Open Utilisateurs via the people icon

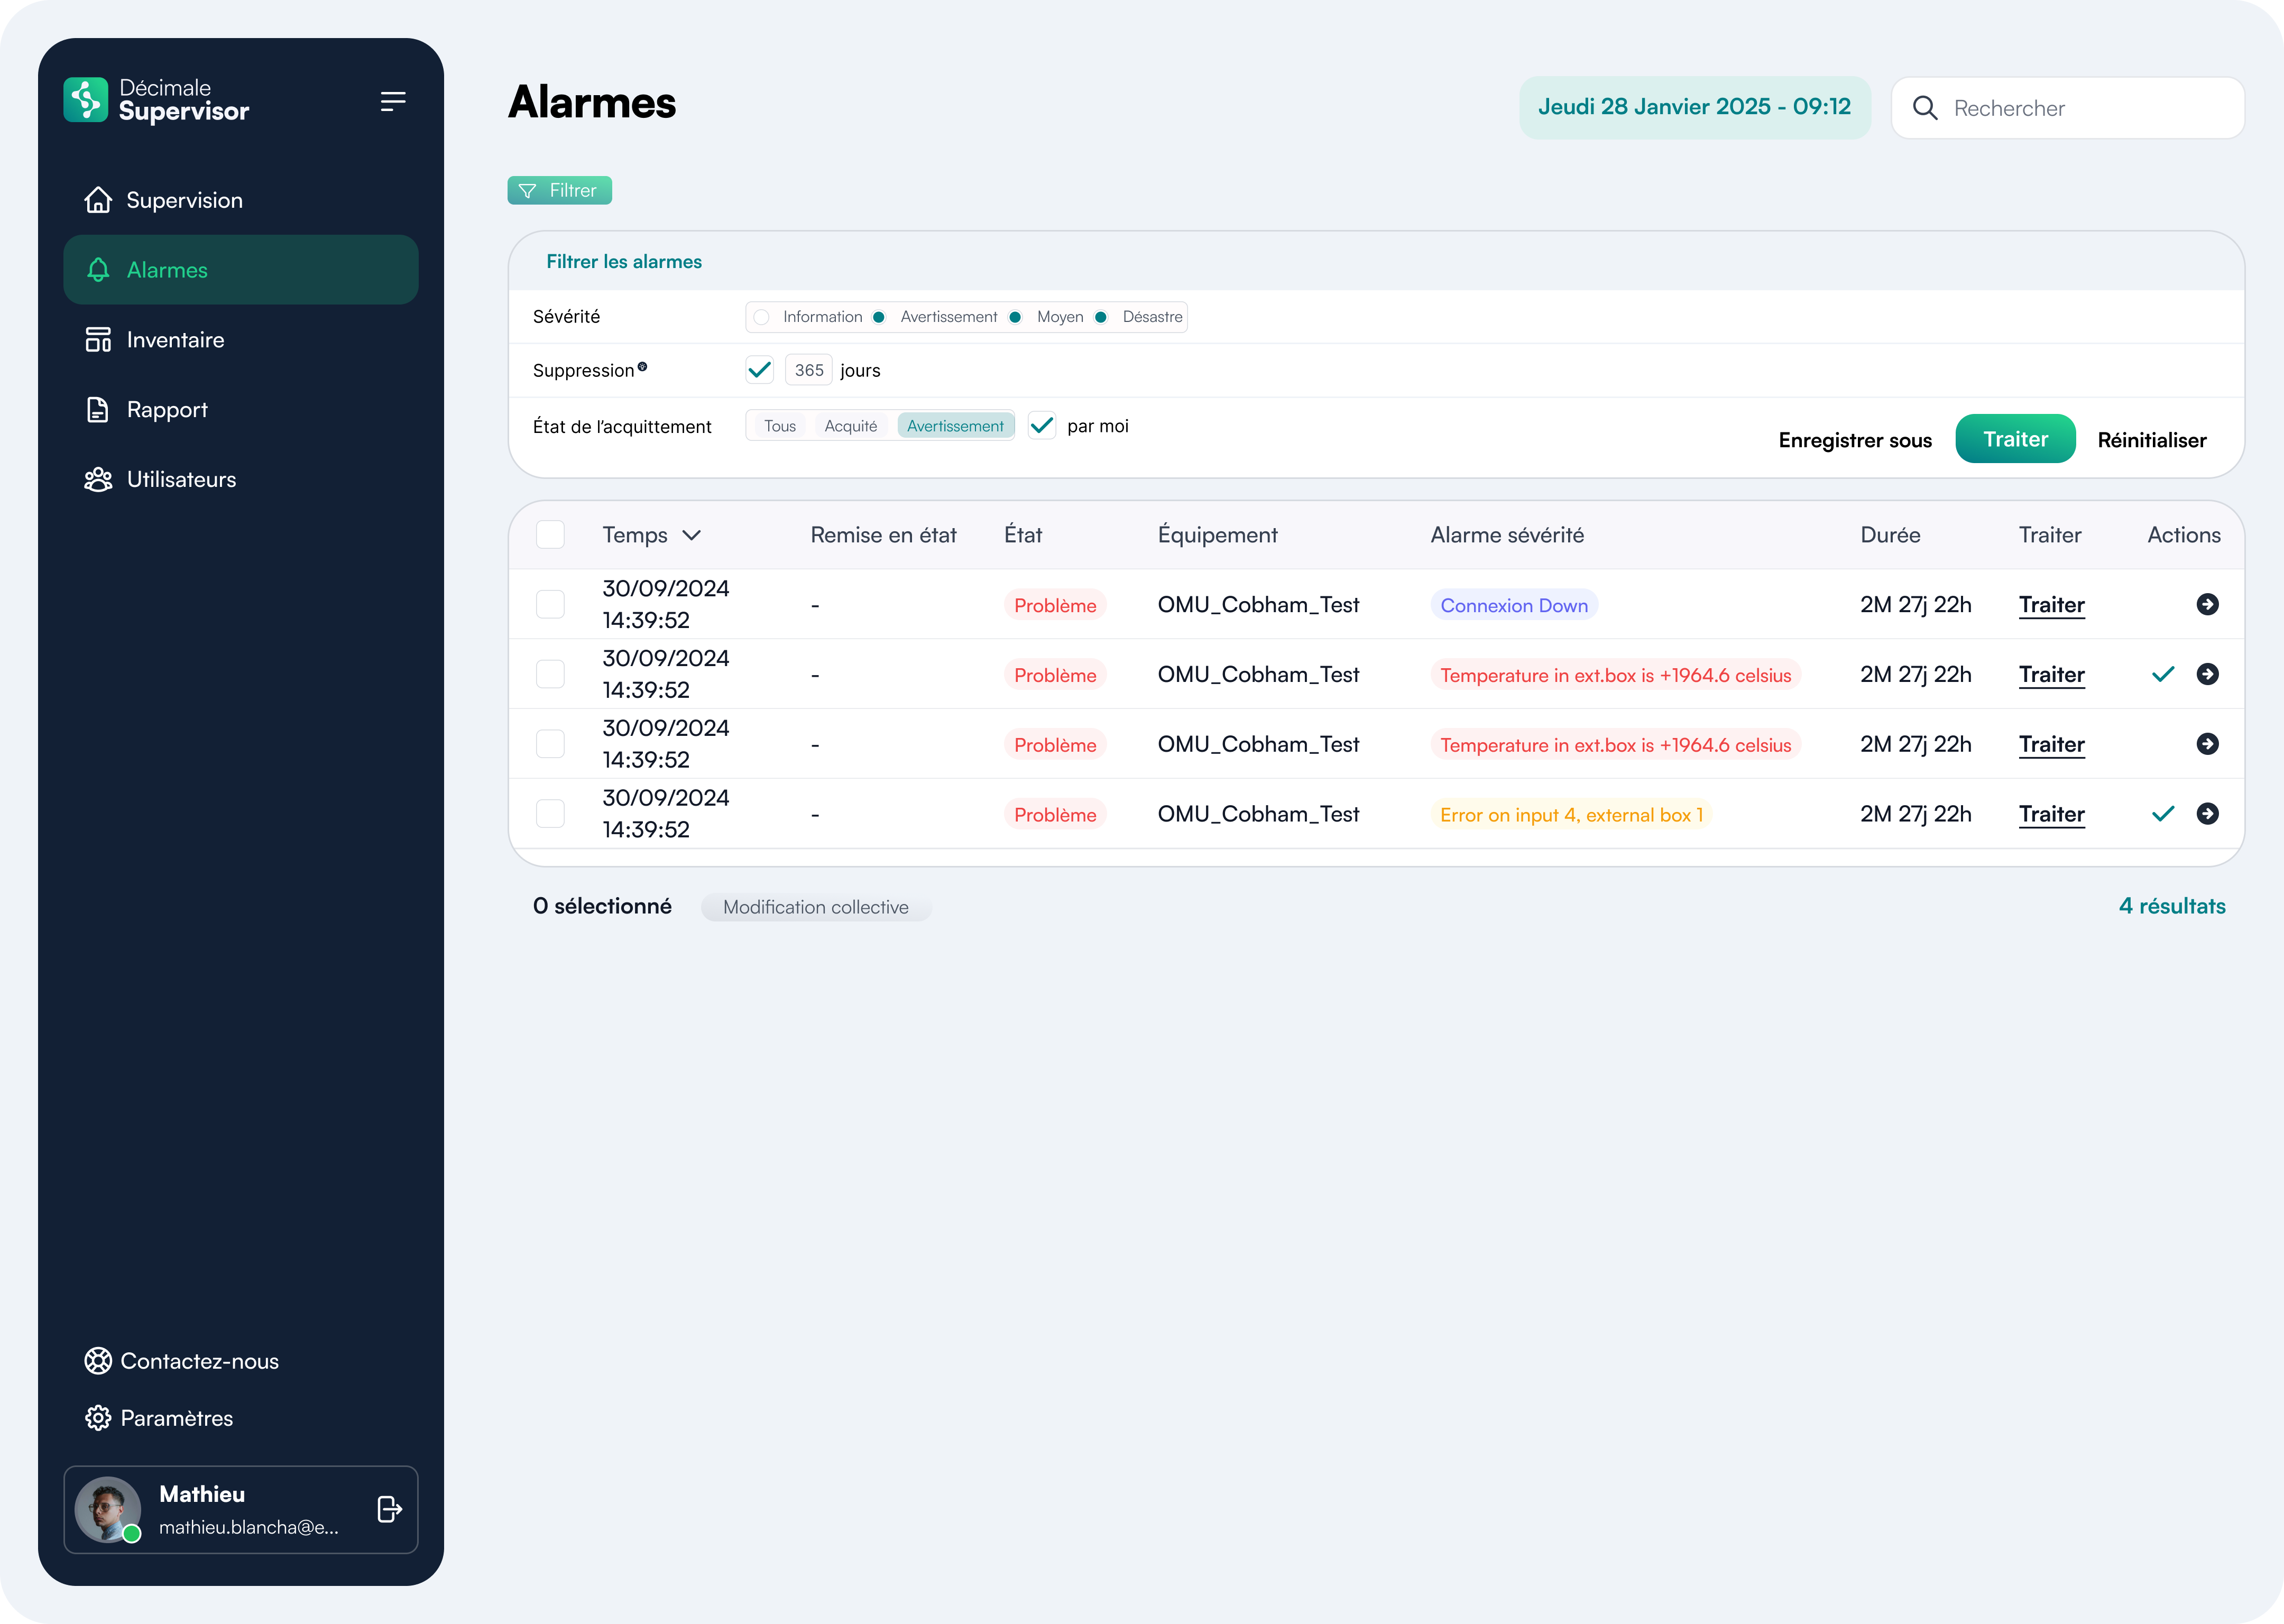coord(98,479)
